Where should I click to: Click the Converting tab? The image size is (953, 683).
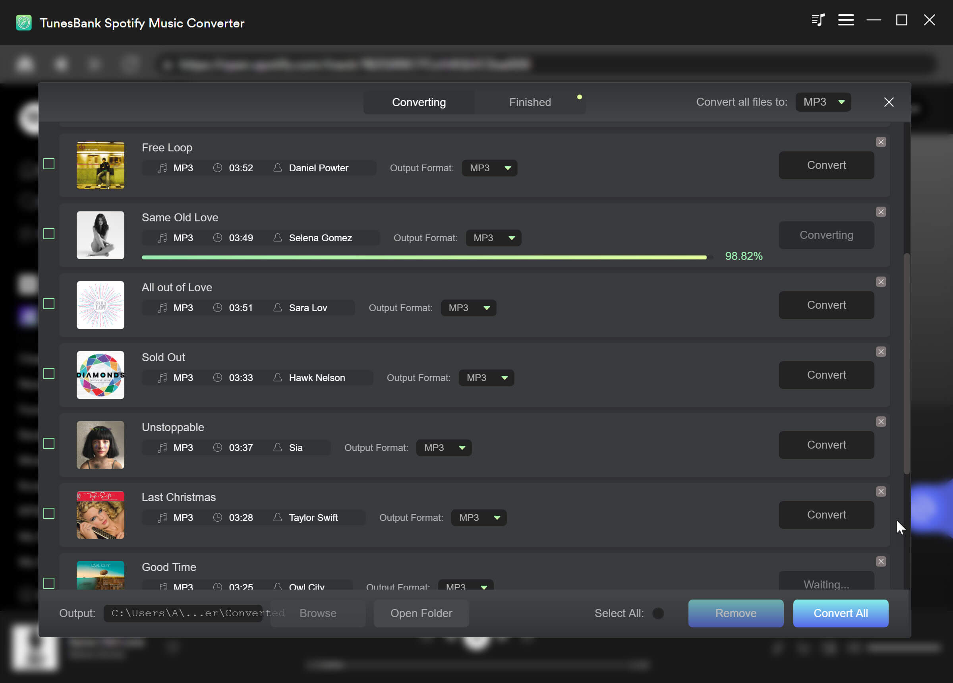pos(419,102)
